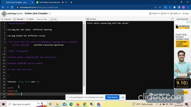The image size is (191, 107).
Task: Show hidden system tray icons
Action: [157, 104]
